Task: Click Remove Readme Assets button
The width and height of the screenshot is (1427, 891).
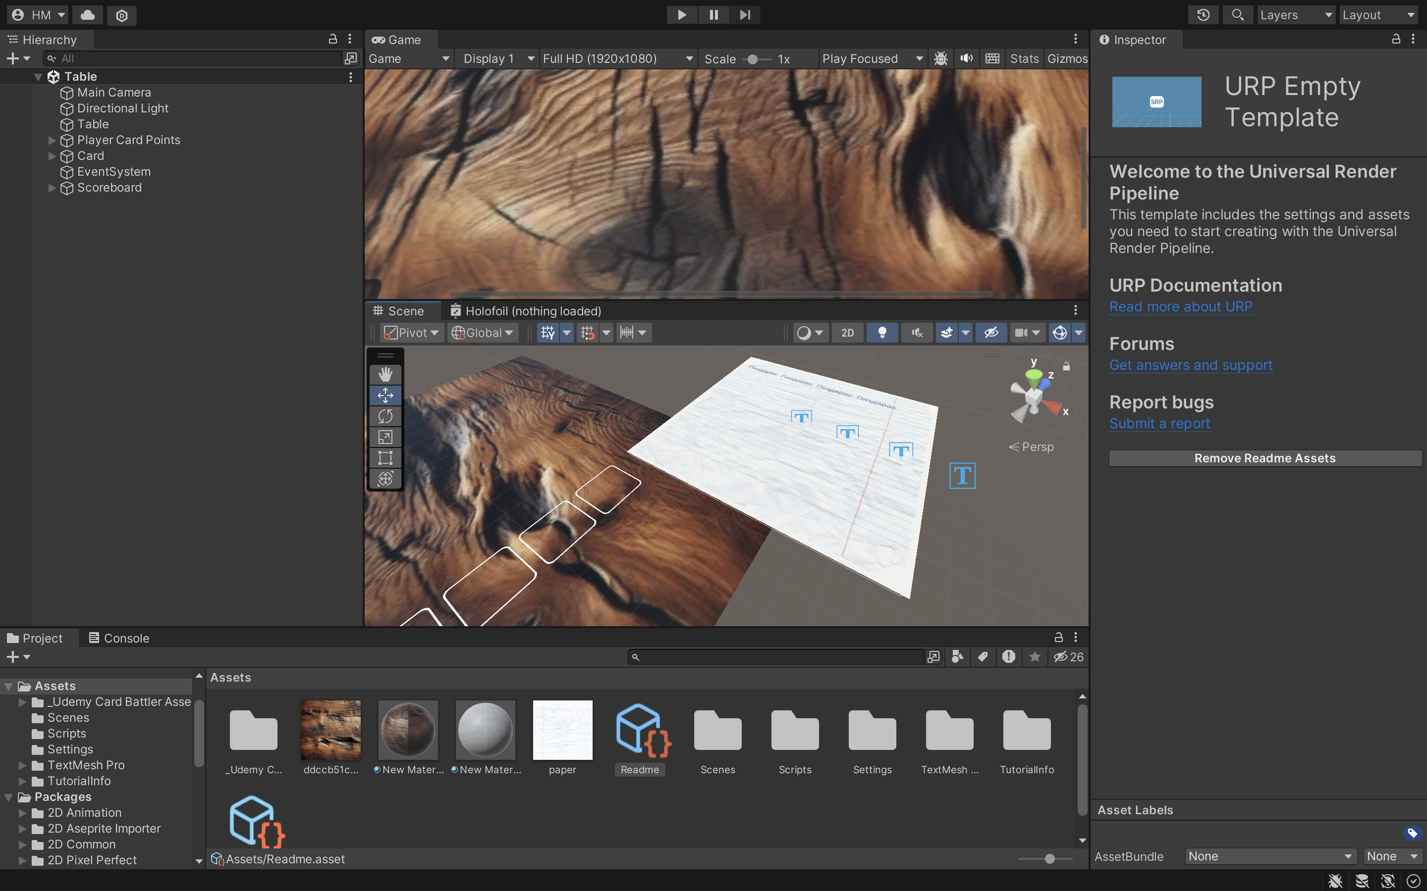Action: (1264, 458)
